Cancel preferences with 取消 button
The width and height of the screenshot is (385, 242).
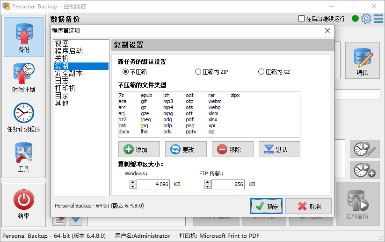pos(308,206)
